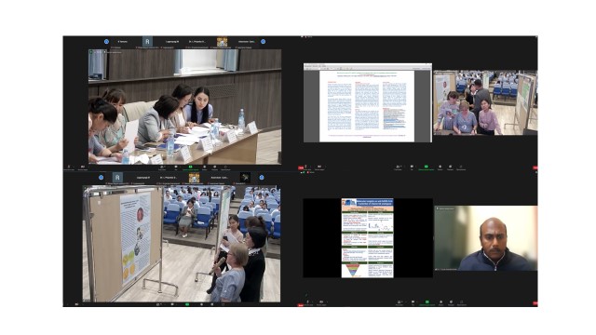Open Participants panel below women-at-table video
Image resolution: width=596 pixels, height=335 pixels.
162,167
